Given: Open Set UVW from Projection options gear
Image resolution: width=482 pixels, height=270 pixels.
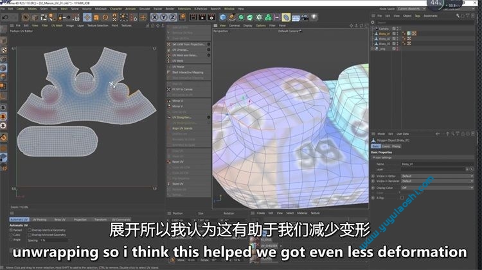Looking at the screenshot, I should point(209,44).
